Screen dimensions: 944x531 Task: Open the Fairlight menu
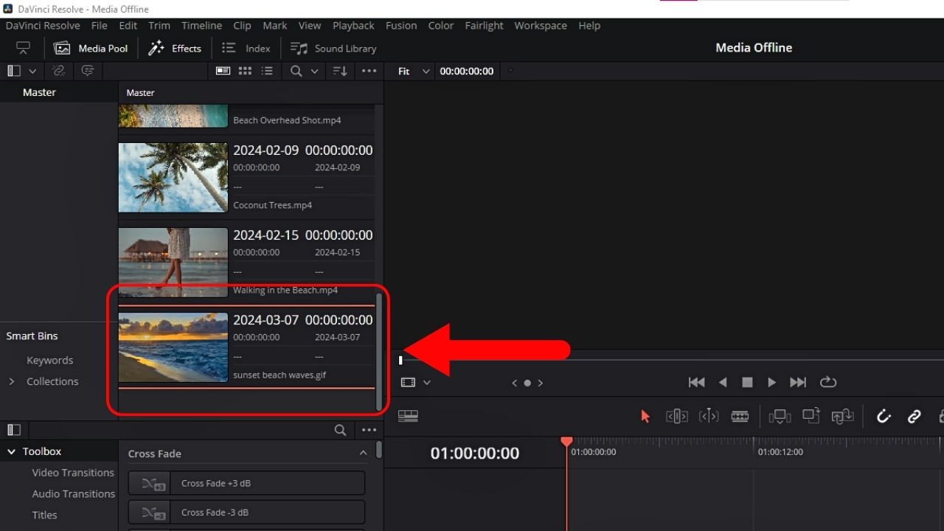(x=484, y=25)
